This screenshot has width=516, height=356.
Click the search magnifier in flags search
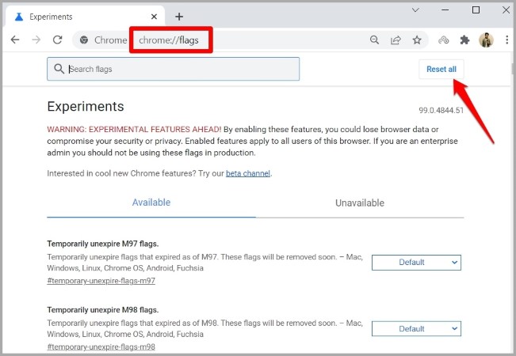tap(59, 69)
